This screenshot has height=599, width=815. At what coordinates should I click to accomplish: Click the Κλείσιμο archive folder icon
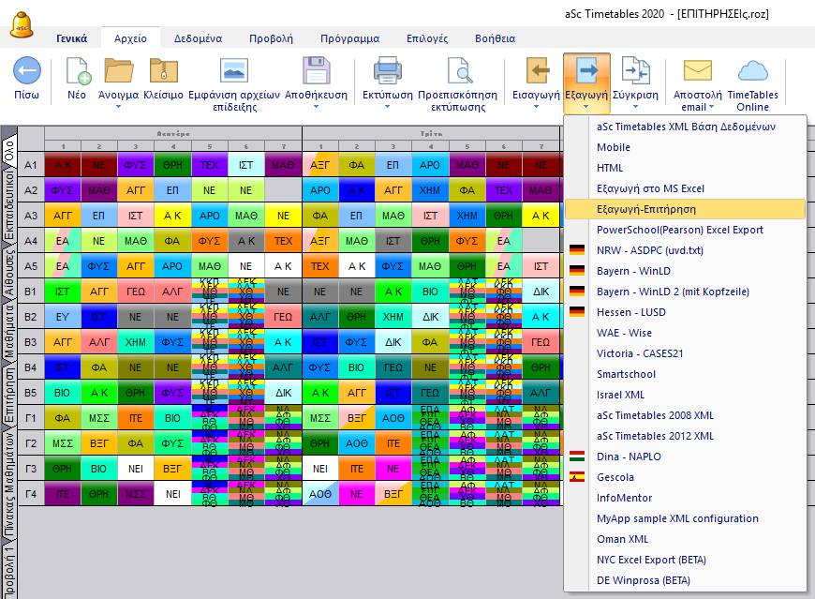[x=163, y=71]
